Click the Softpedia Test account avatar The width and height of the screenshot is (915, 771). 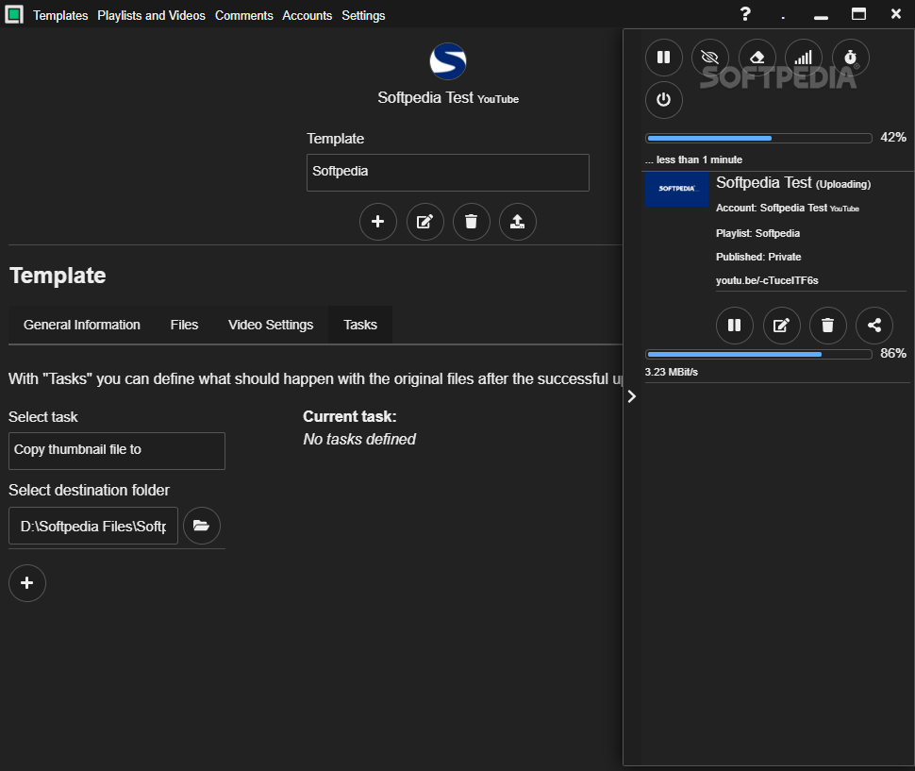tap(447, 61)
